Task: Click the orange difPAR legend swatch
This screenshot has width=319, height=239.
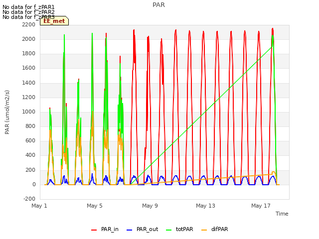Action: click(204, 230)
